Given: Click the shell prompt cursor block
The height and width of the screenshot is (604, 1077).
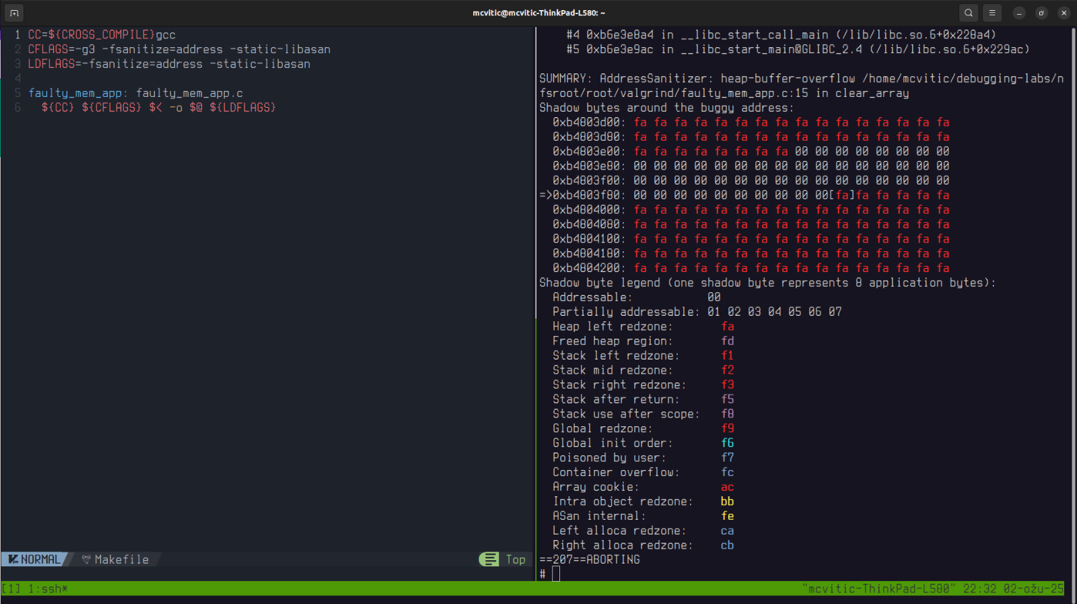Looking at the screenshot, I should pyautogui.click(x=556, y=574).
